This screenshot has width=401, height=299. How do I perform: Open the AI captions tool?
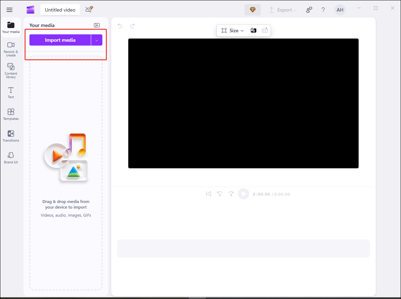point(265,30)
